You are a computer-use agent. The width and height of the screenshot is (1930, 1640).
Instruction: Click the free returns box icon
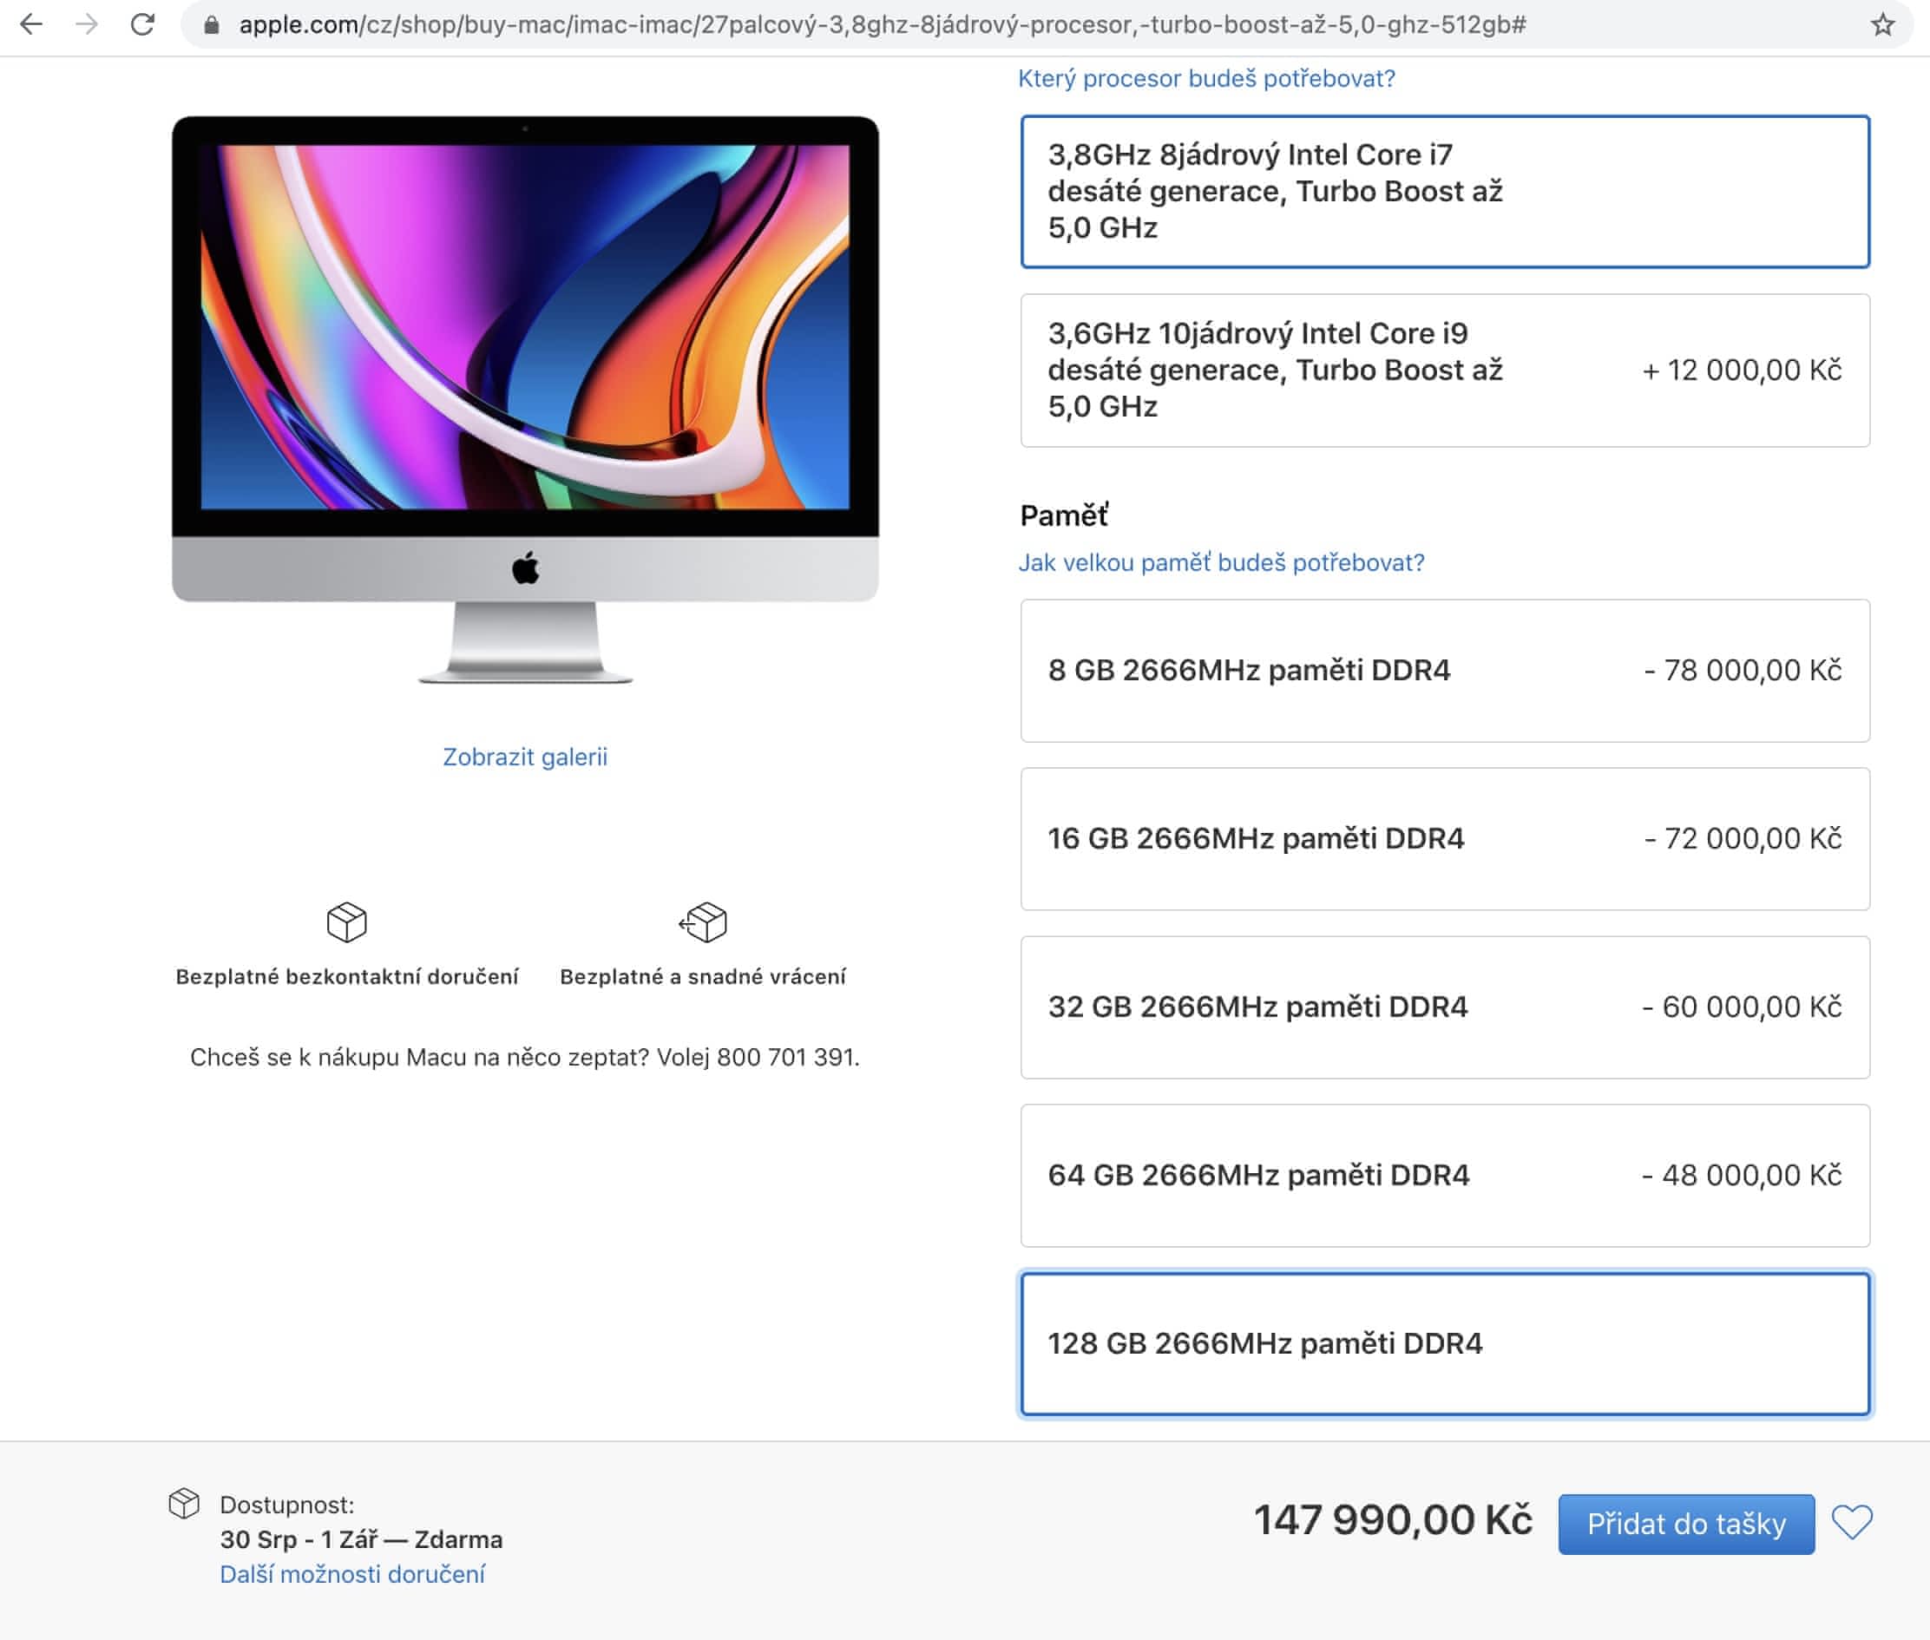tap(703, 922)
